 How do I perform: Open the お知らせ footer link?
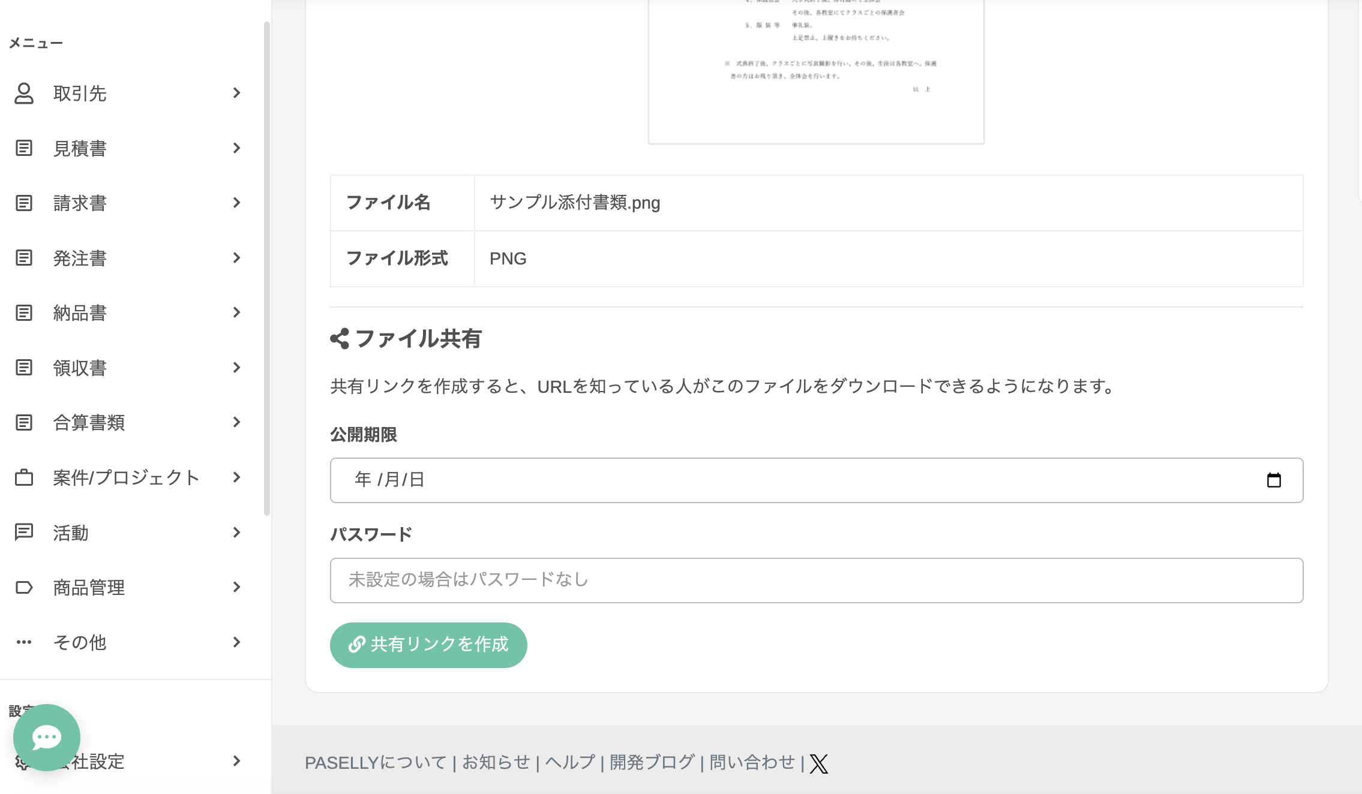496,763
